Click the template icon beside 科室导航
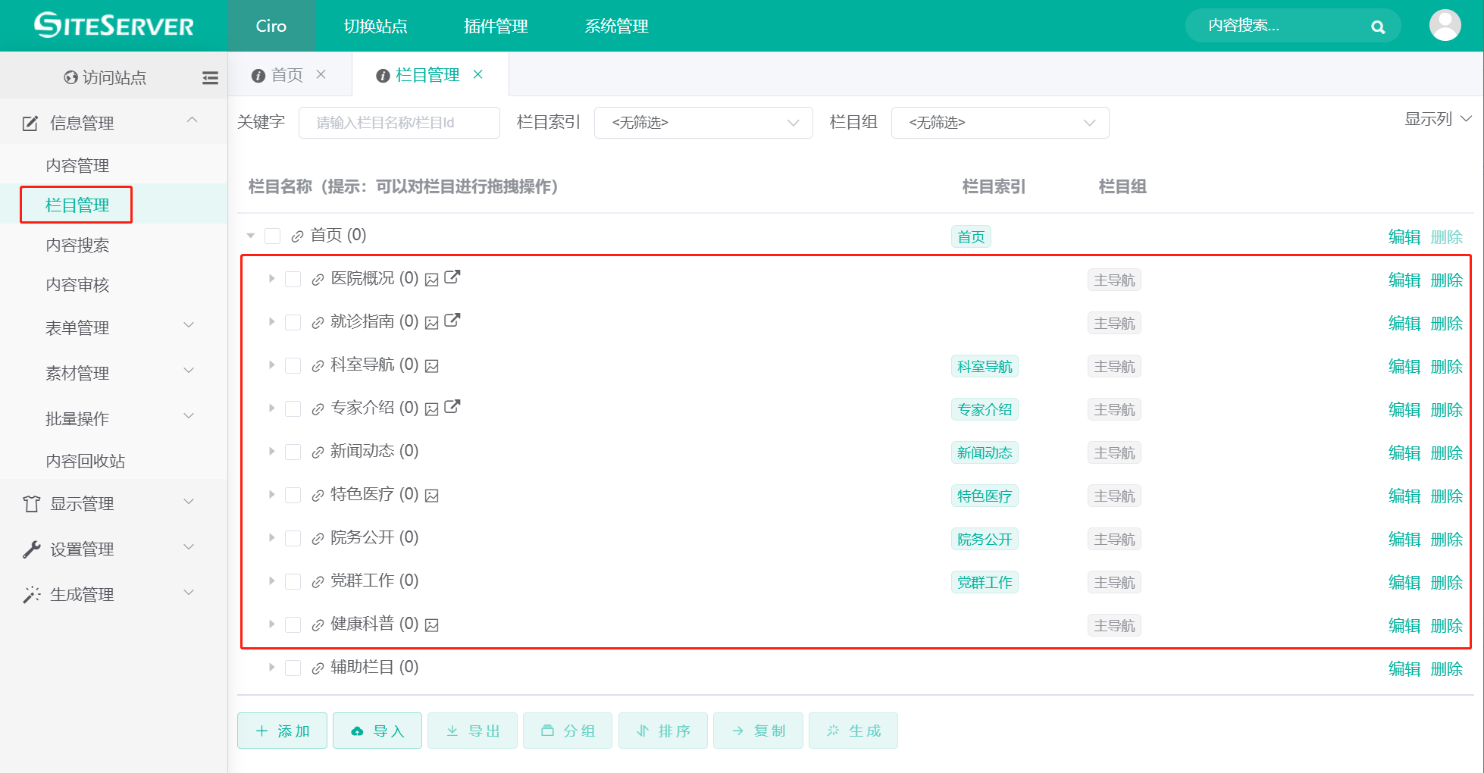 [x=431, y=365]
